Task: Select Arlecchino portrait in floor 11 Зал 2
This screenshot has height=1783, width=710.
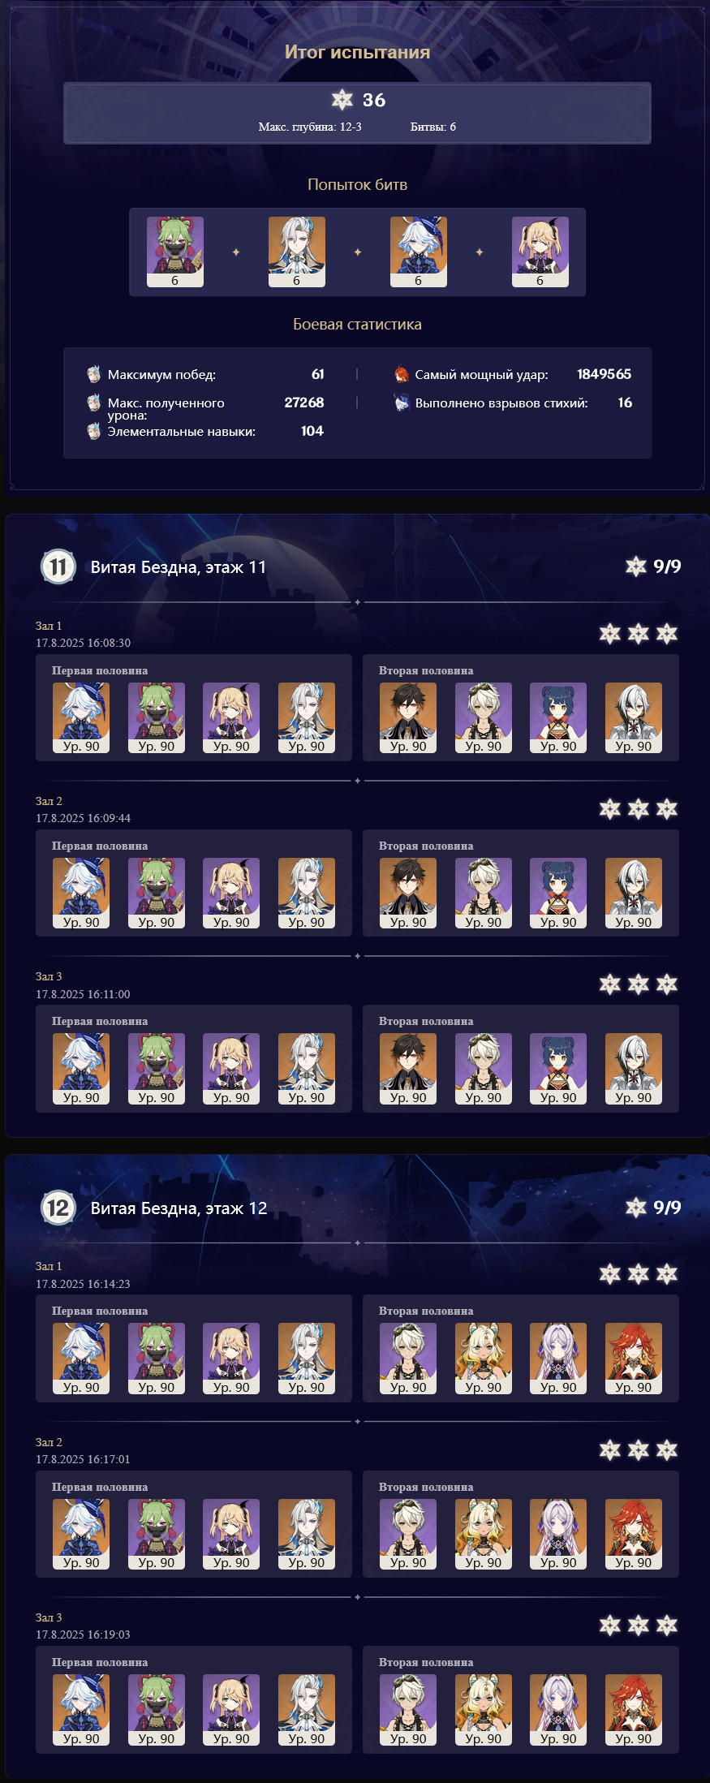Action: [634, 893]
